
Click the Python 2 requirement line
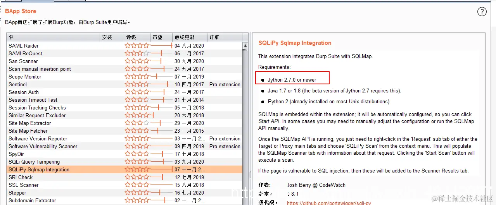pos(328,101)
